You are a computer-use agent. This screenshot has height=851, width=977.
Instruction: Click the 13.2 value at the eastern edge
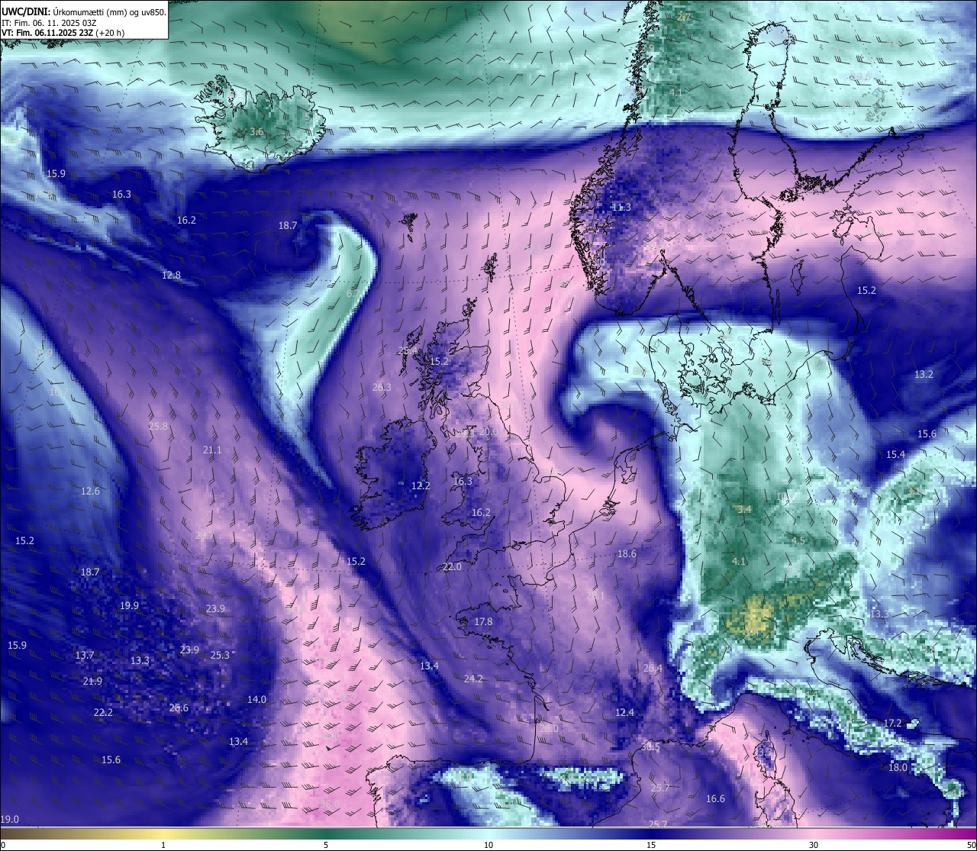tap(924, 375)
